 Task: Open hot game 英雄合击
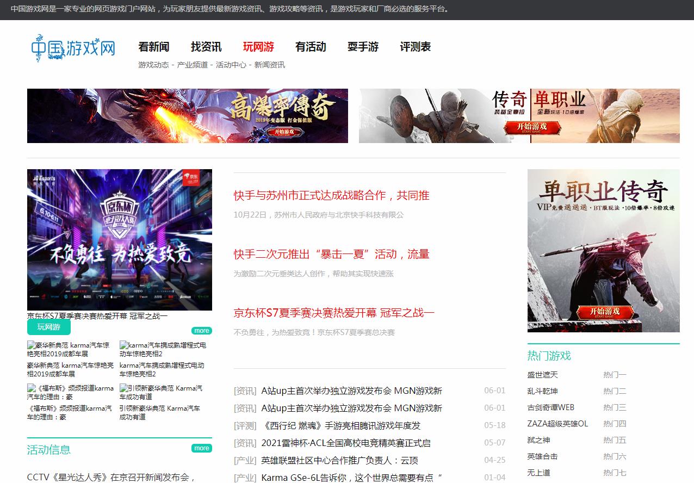pyautogui.click(x=543, y=456)
